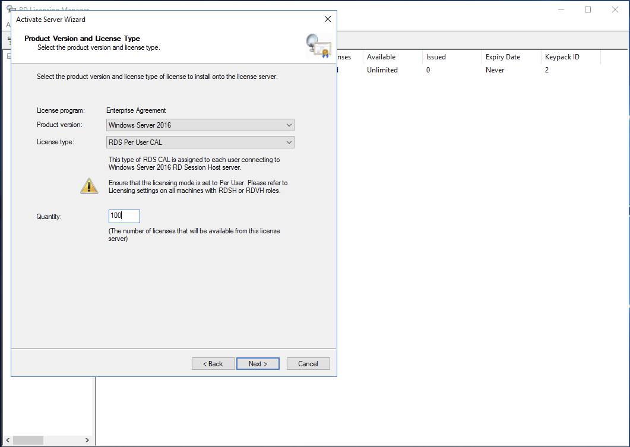Screen dimensions: 630x447
Task: Select the Issued value 0 cell
Action: point(428,70)
